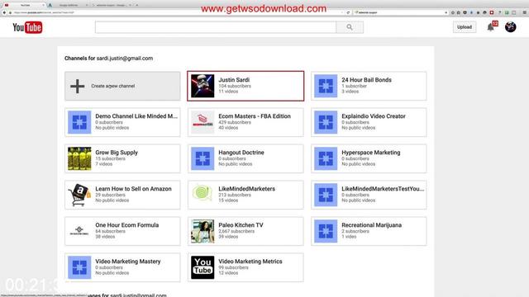The width and height of the screenshot is (529, 297).
Task: Click Create a new channel text
Action: [112, 86]
